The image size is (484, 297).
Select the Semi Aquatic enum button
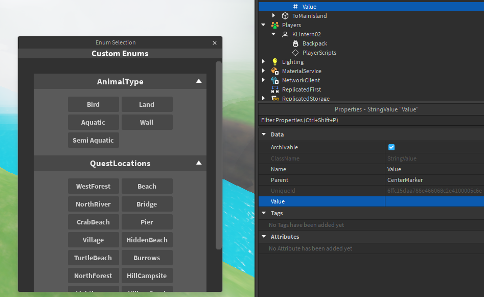(x=93, y=140)
